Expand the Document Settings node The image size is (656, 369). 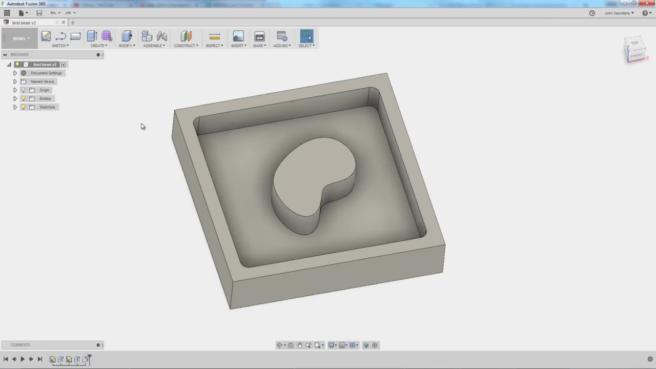[15, 73]
